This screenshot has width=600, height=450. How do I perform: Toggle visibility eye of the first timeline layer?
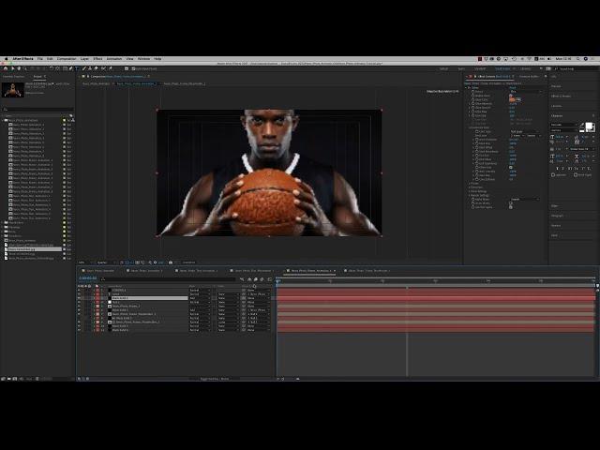[x=79, y=290]
